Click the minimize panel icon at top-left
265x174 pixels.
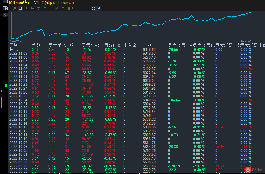pos(5,2)
